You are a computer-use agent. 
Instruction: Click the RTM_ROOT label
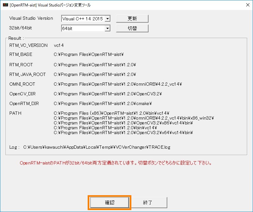(21, 65)
